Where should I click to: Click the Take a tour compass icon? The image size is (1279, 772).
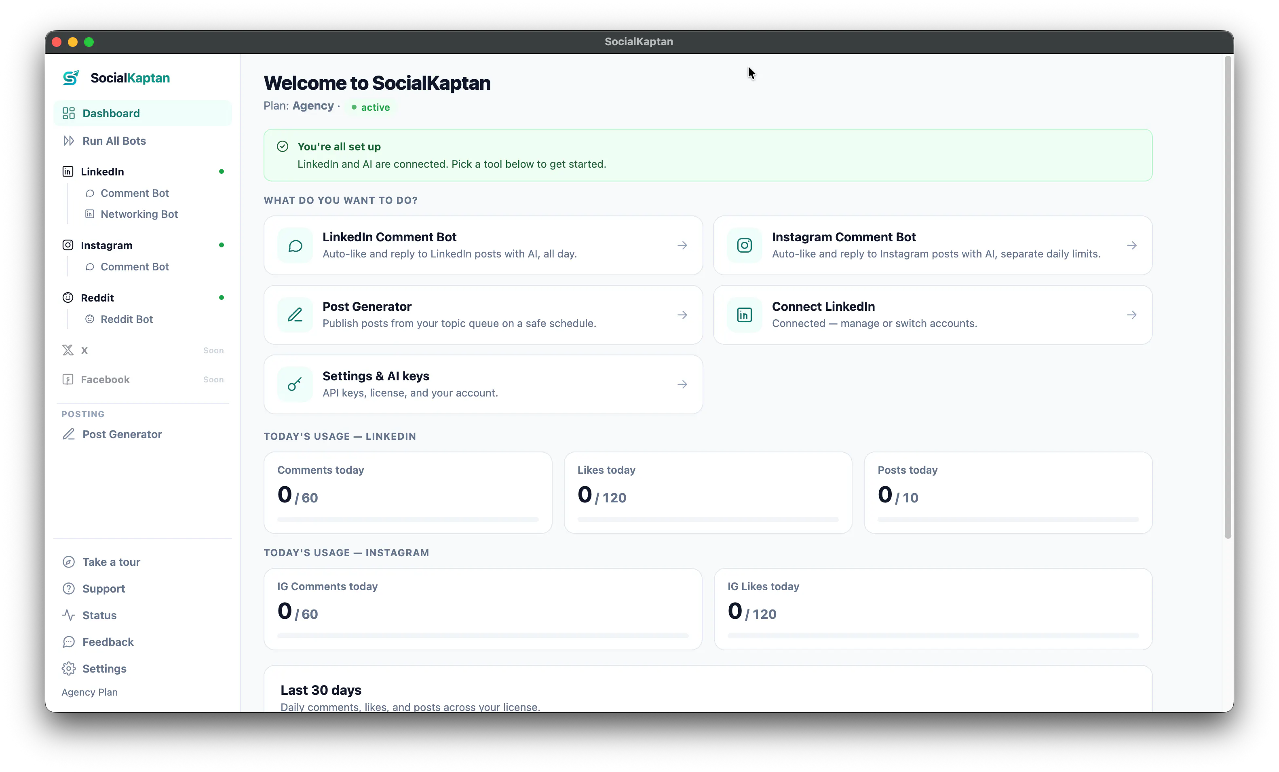click(x=69, y=562)
